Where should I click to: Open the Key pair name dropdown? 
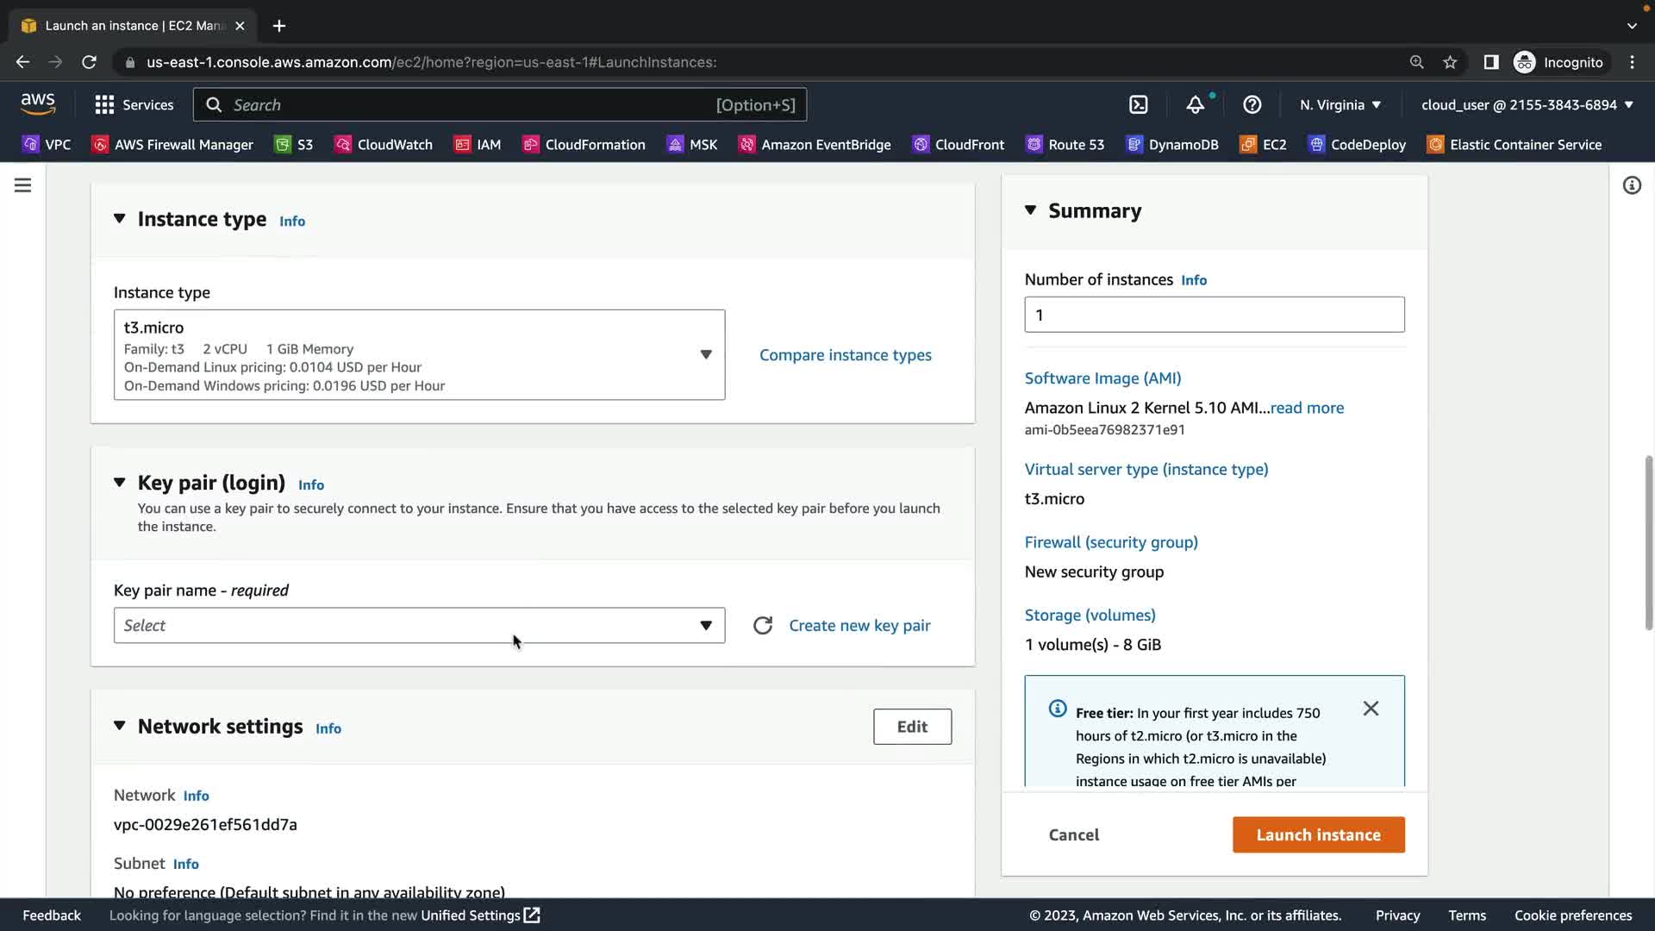[x=419, y=626]
